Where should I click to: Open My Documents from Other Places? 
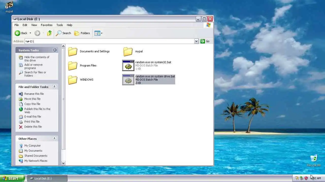33,151
